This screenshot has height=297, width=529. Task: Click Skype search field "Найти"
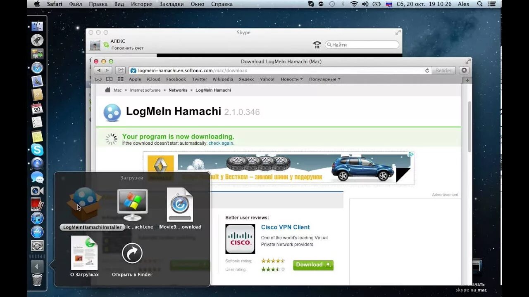pyautogui.click(x=362, y=45)
